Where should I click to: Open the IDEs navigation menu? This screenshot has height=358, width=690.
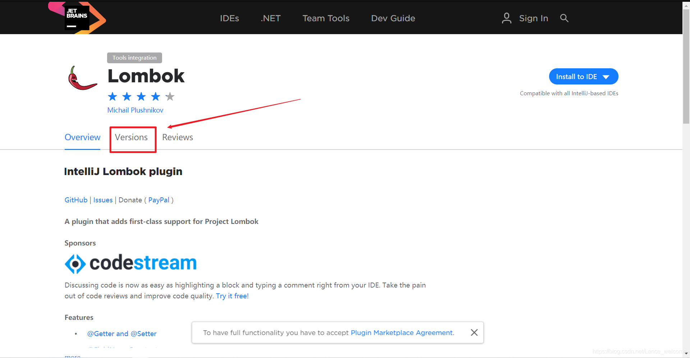229,18
